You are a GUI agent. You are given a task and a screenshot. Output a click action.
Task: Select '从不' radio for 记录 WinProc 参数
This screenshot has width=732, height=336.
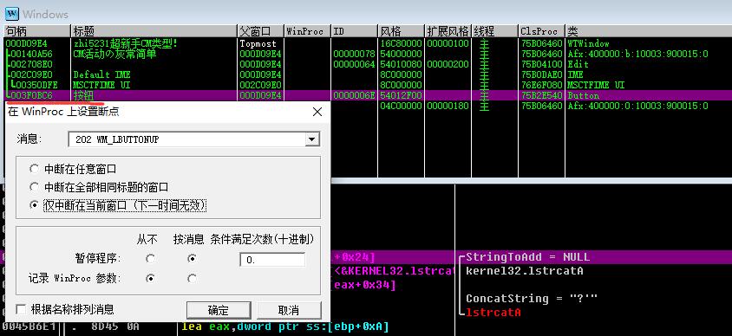click(150, 279)
